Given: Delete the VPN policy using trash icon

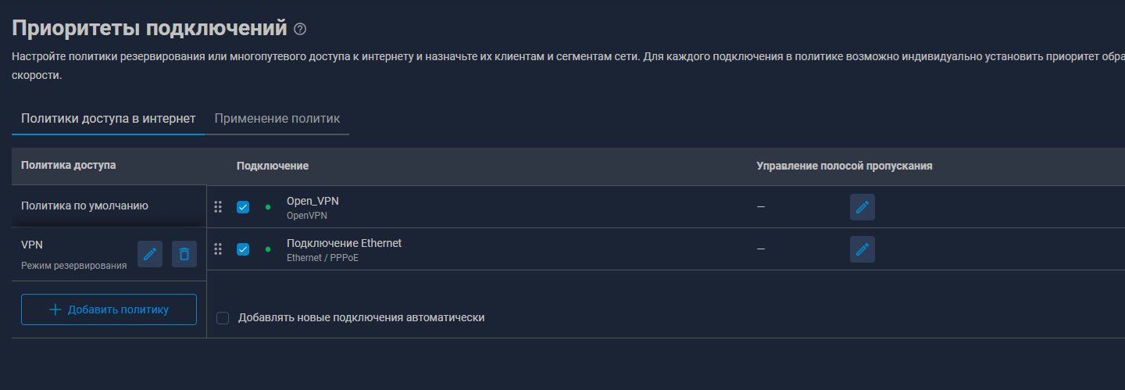Looking at the screenshot, I should [184, 254].
